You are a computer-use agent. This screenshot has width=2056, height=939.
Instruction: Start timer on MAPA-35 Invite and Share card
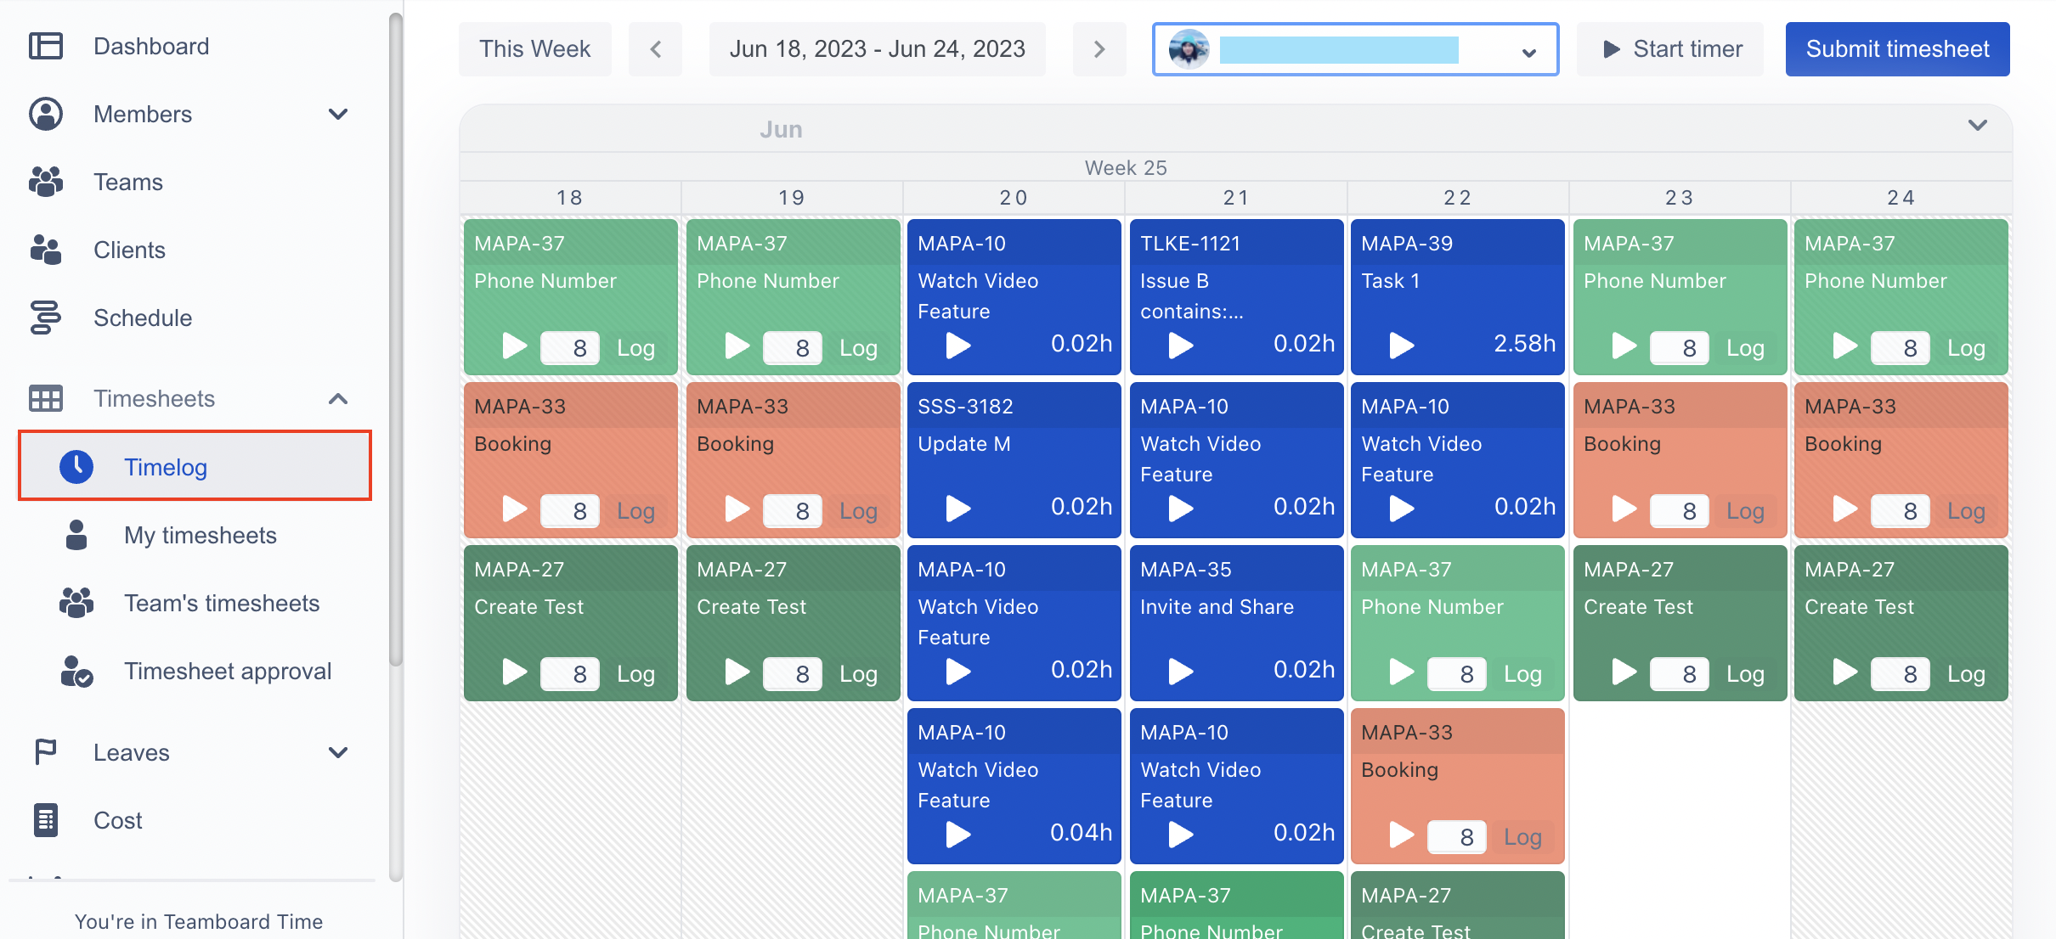point(1181,672)
